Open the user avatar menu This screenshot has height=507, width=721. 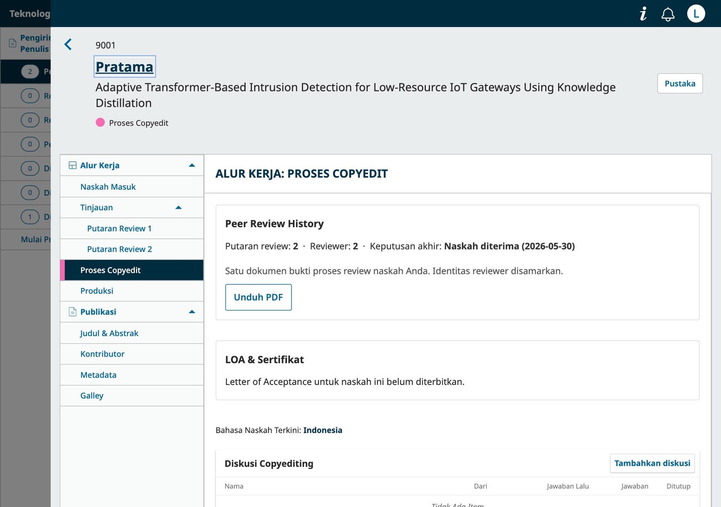click(696, 14)
